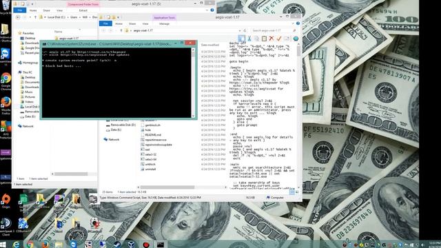This screenshot has width=441, height=248.
Task: Open TeamViewer from the taskbar
Action: click(74, 245)
